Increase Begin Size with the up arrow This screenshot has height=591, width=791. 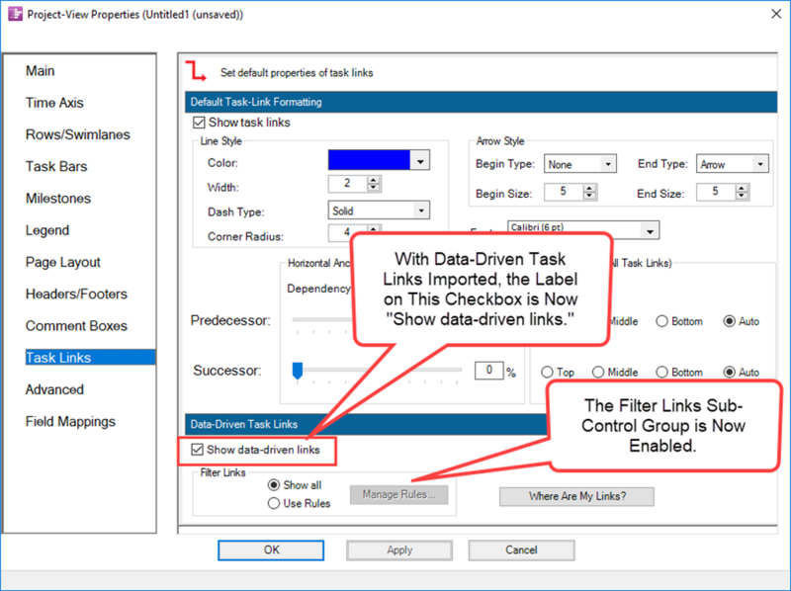[x=589, y=188]
